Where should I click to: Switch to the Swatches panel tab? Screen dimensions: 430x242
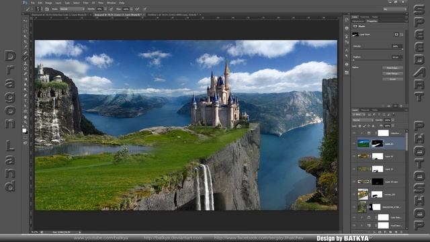pyautogui.click(x=364, y=17)
